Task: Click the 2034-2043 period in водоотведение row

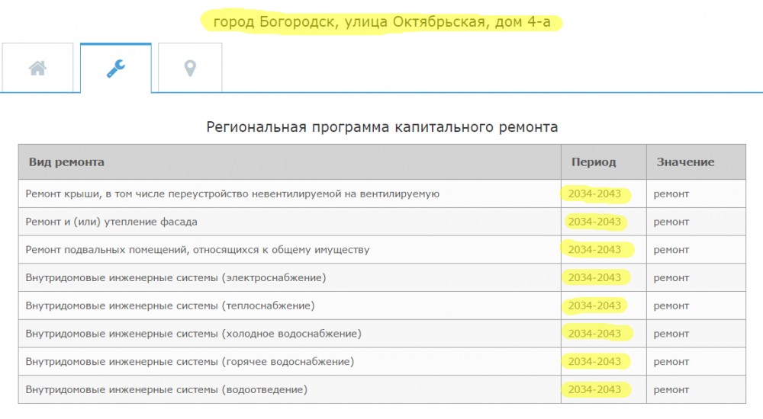Action: [594, 390]
